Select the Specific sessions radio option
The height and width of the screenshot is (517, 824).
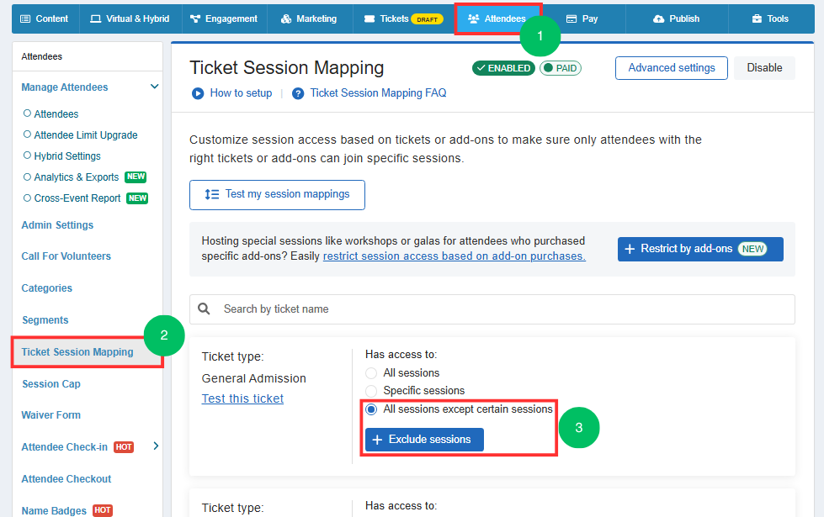click(371, 391)
